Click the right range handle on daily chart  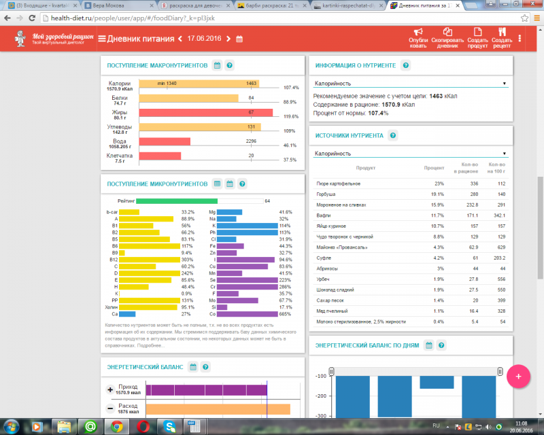click(500, 372)
